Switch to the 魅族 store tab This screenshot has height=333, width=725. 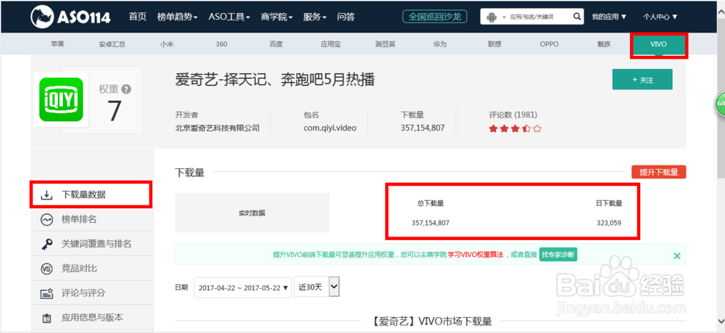(x=603, y=44)
